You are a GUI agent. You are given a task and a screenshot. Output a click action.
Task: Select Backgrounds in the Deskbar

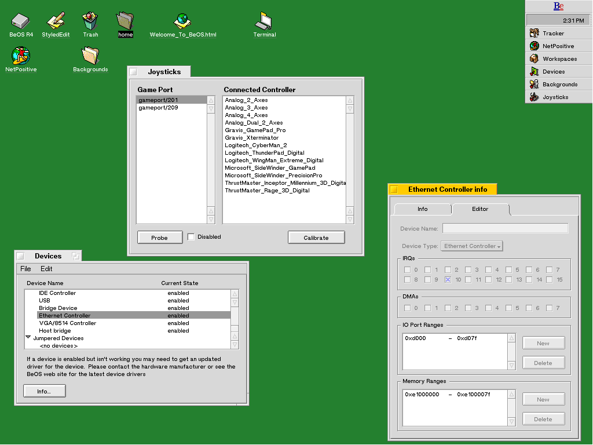559,85
